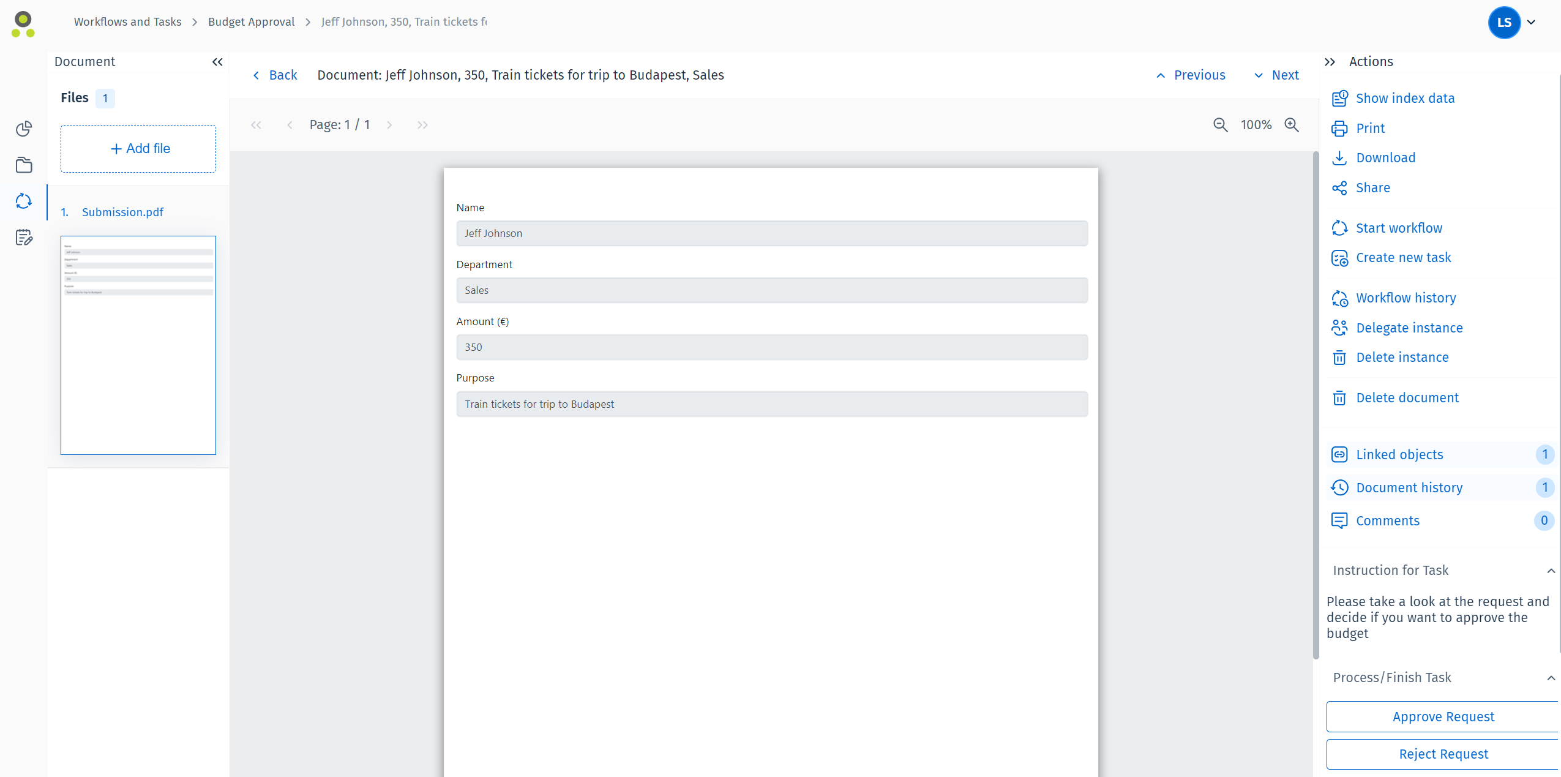1561x777 pixels.
Task: Click the zoom in magnifier icon
Action: click(1293, 124)
